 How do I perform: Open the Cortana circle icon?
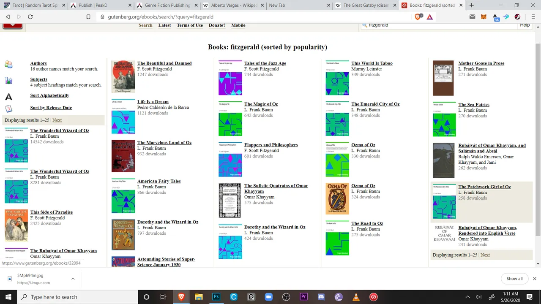pos(146,297)
